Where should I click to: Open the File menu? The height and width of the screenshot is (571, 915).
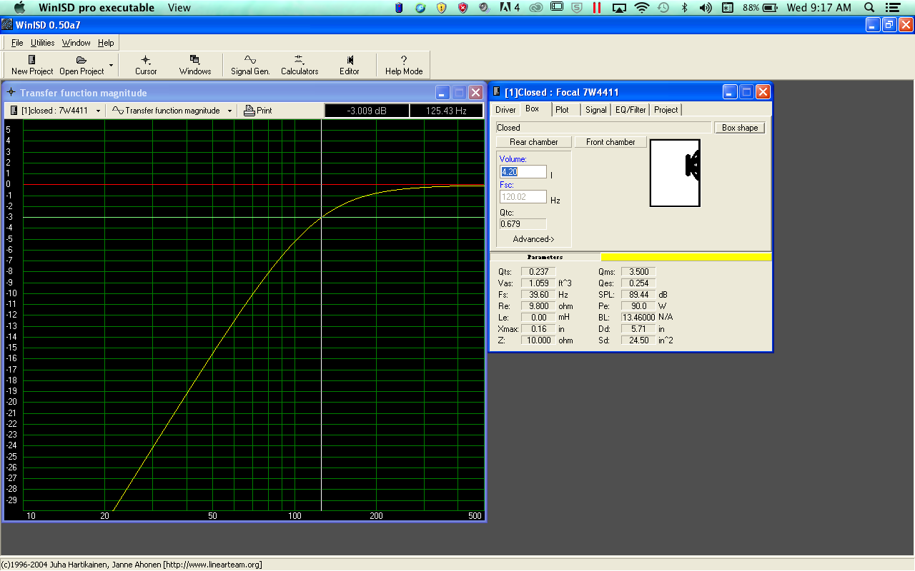click(17, 43)
